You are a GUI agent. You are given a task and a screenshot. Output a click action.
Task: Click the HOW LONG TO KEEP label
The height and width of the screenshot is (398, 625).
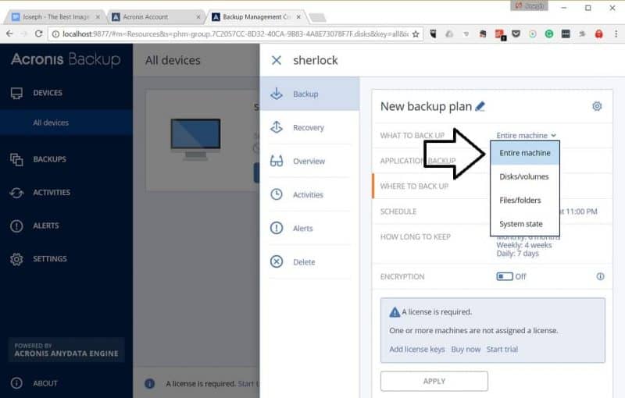416,236
